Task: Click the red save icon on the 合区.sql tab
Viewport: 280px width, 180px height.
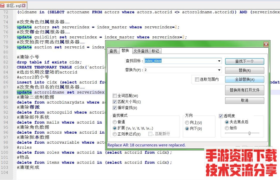Action: pos(2,6)
